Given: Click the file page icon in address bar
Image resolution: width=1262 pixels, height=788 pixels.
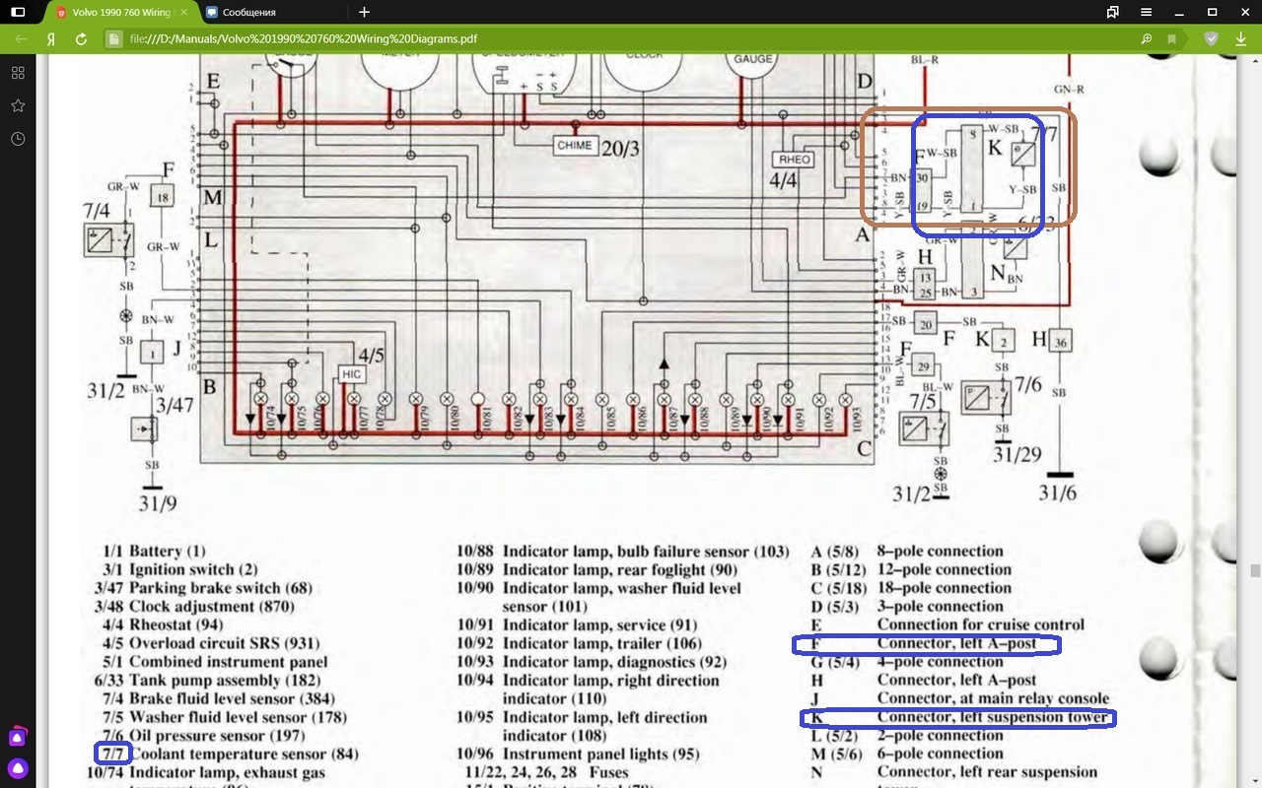Looking at the screenshot, I should click(x=113, y=38).
